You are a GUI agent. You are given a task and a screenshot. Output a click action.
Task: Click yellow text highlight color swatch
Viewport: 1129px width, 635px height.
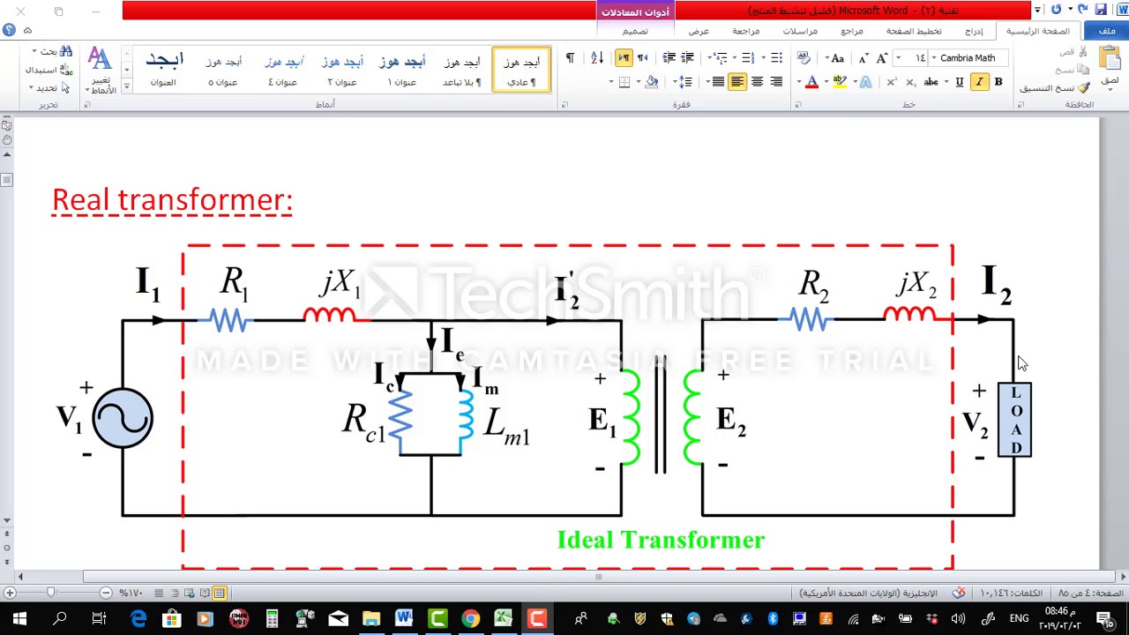point(840,82)
